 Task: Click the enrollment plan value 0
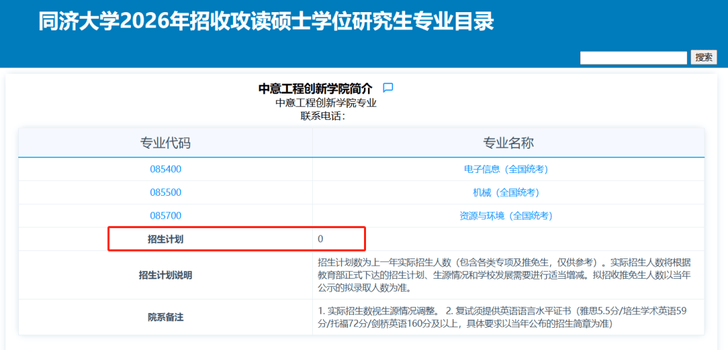click(321, 239)
